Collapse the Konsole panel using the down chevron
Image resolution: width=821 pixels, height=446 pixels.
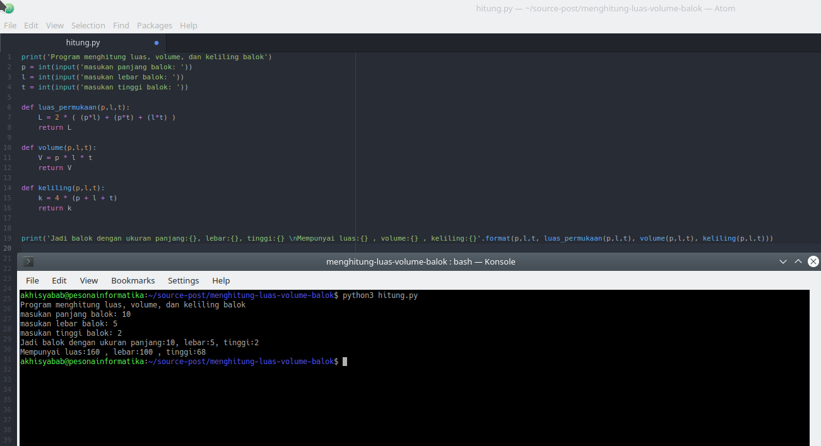(x=783, y=261)
